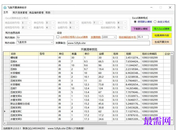Click the horizontal scrollbar thumb of the table
The width and height of the screenshot is (176, 130).
[x=57, y=123]
